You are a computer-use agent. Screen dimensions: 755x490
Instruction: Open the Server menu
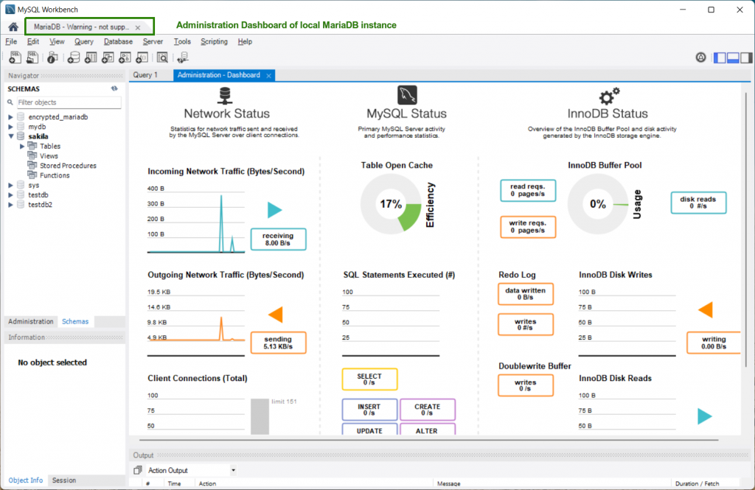pyautogui.click(x=153, y=41)
